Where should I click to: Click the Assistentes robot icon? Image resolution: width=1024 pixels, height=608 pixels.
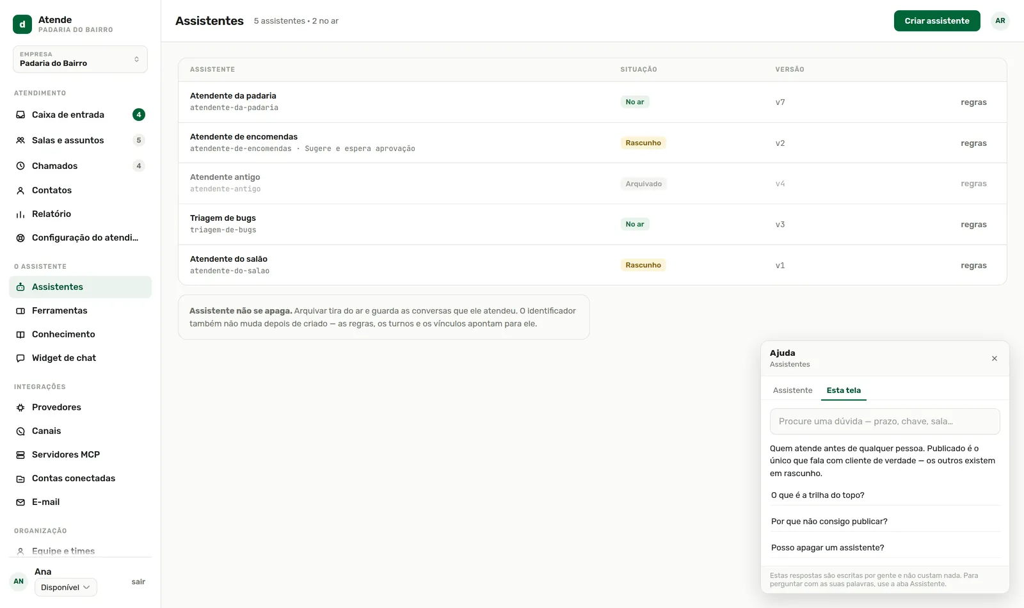click(x=20, y=287)
